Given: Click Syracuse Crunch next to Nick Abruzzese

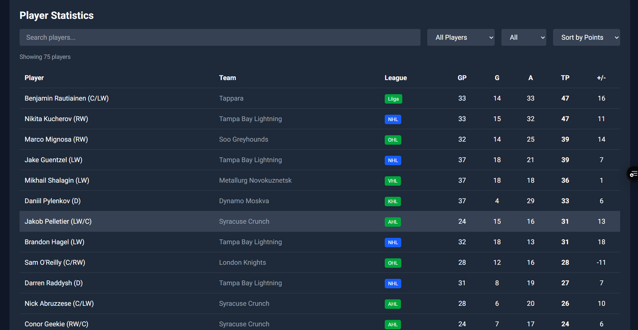Looking at the screenshot, I should [244, 303].
